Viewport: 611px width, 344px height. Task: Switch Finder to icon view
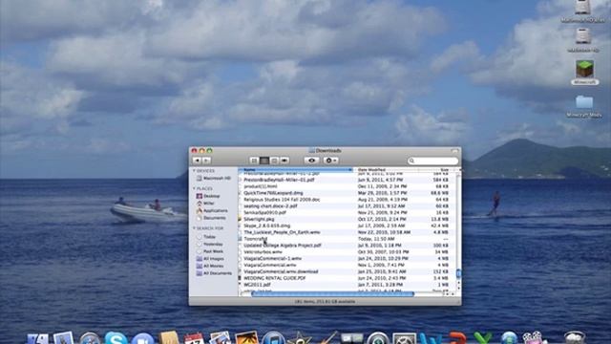point(254,161)
